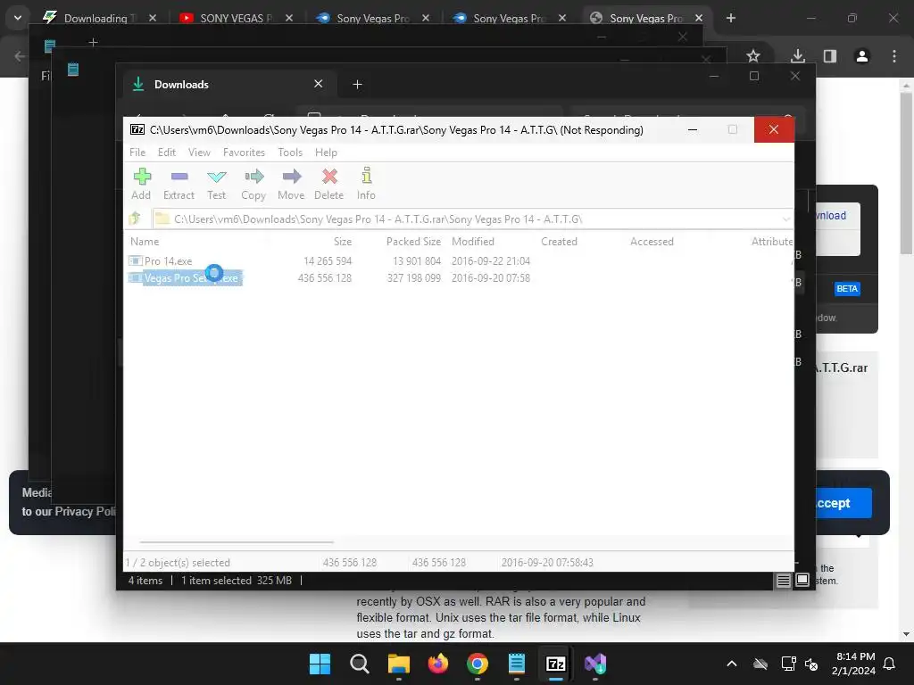Image resolution: width=914 pixels, height=685 pixels.
Task: Open the Favorites menu
Action: pos(245,152)
